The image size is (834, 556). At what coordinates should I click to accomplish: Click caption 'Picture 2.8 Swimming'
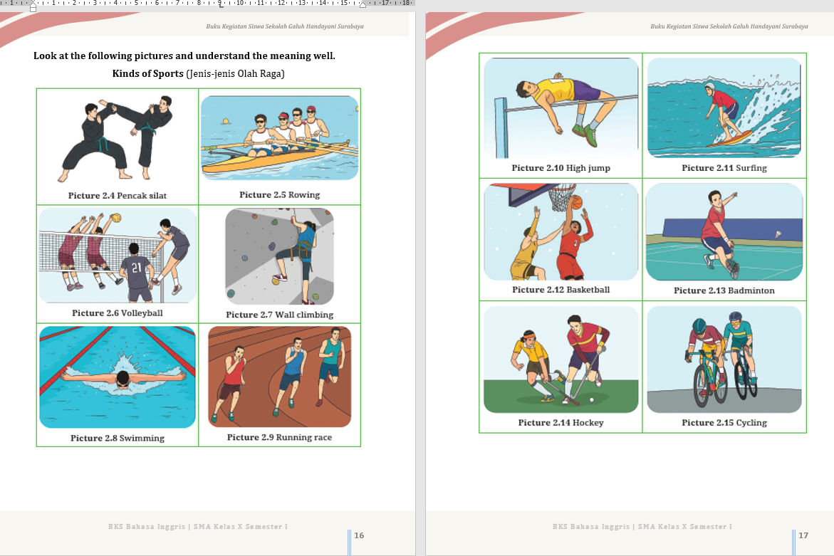click(118, 438)
